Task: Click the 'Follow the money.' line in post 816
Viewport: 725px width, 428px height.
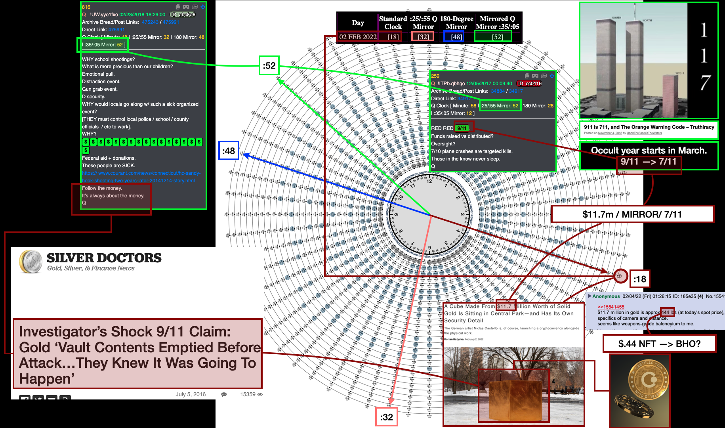Action: pos(102,188)
